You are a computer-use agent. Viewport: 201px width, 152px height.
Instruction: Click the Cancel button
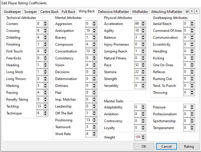tap(166, 147)
